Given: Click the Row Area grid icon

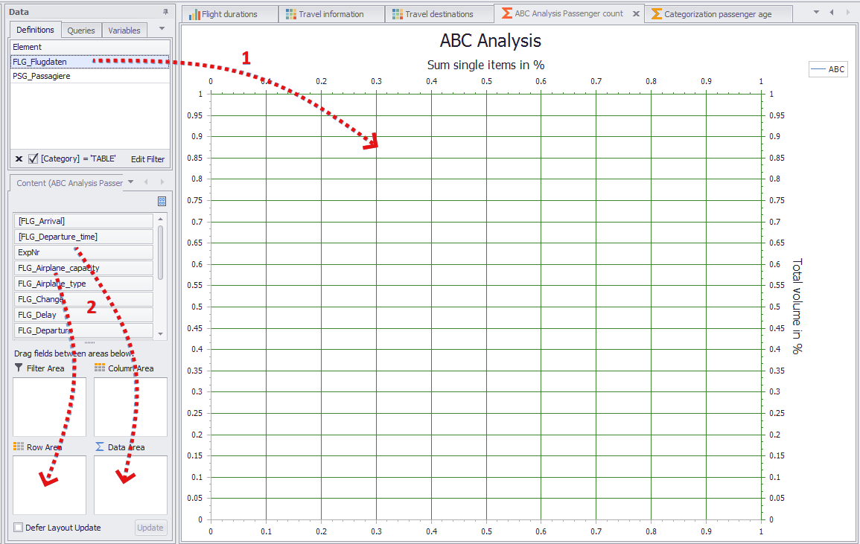Looking at the screenshot, I should point(19,447).
